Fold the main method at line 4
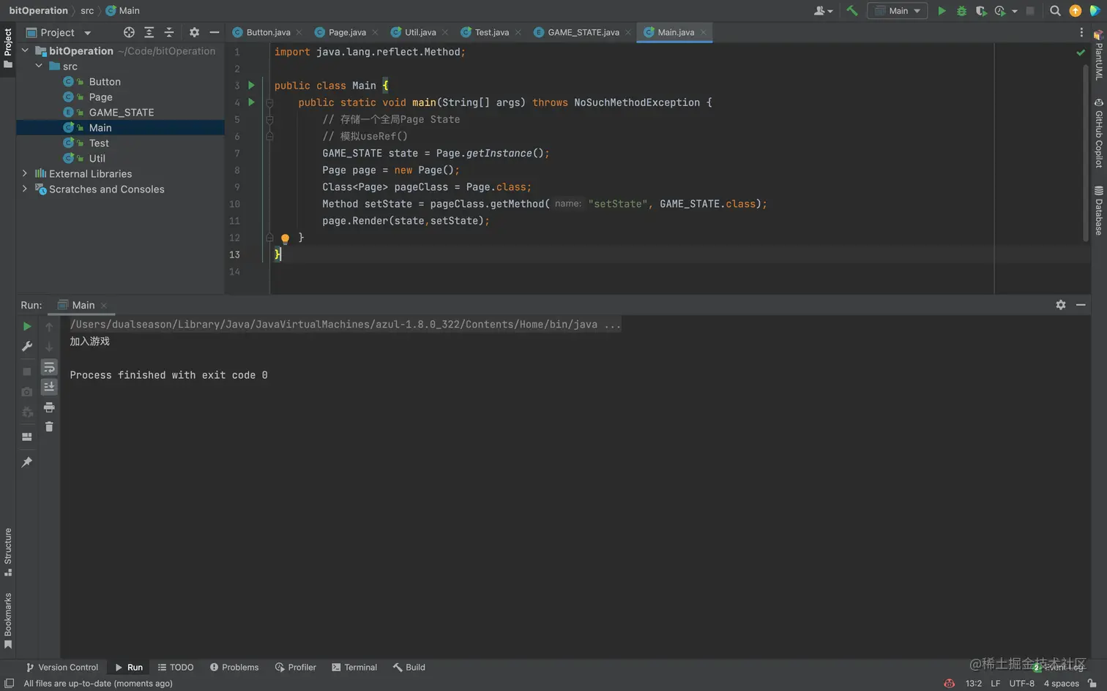Viewport: 1107px width, 691px height. [269, 103]
